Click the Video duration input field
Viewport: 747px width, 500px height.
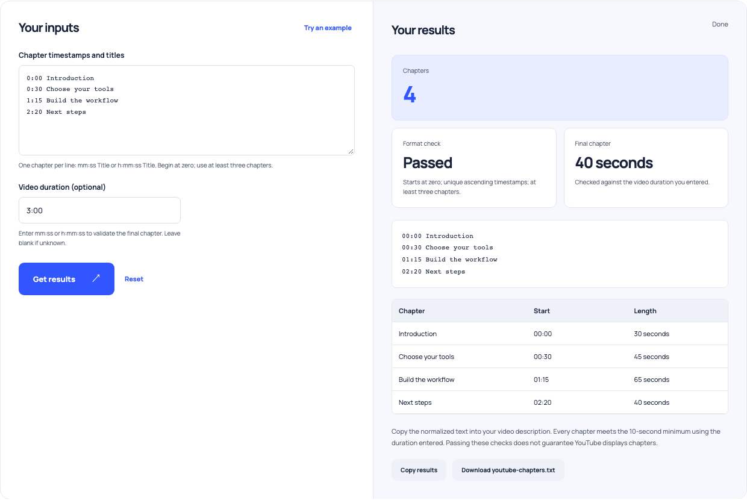99,210
